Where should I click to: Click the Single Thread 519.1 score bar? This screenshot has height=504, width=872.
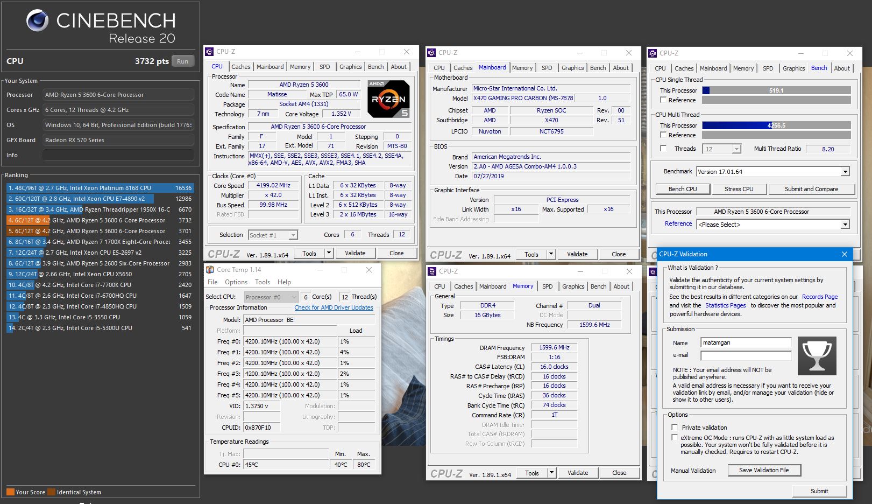click(776, 90)
